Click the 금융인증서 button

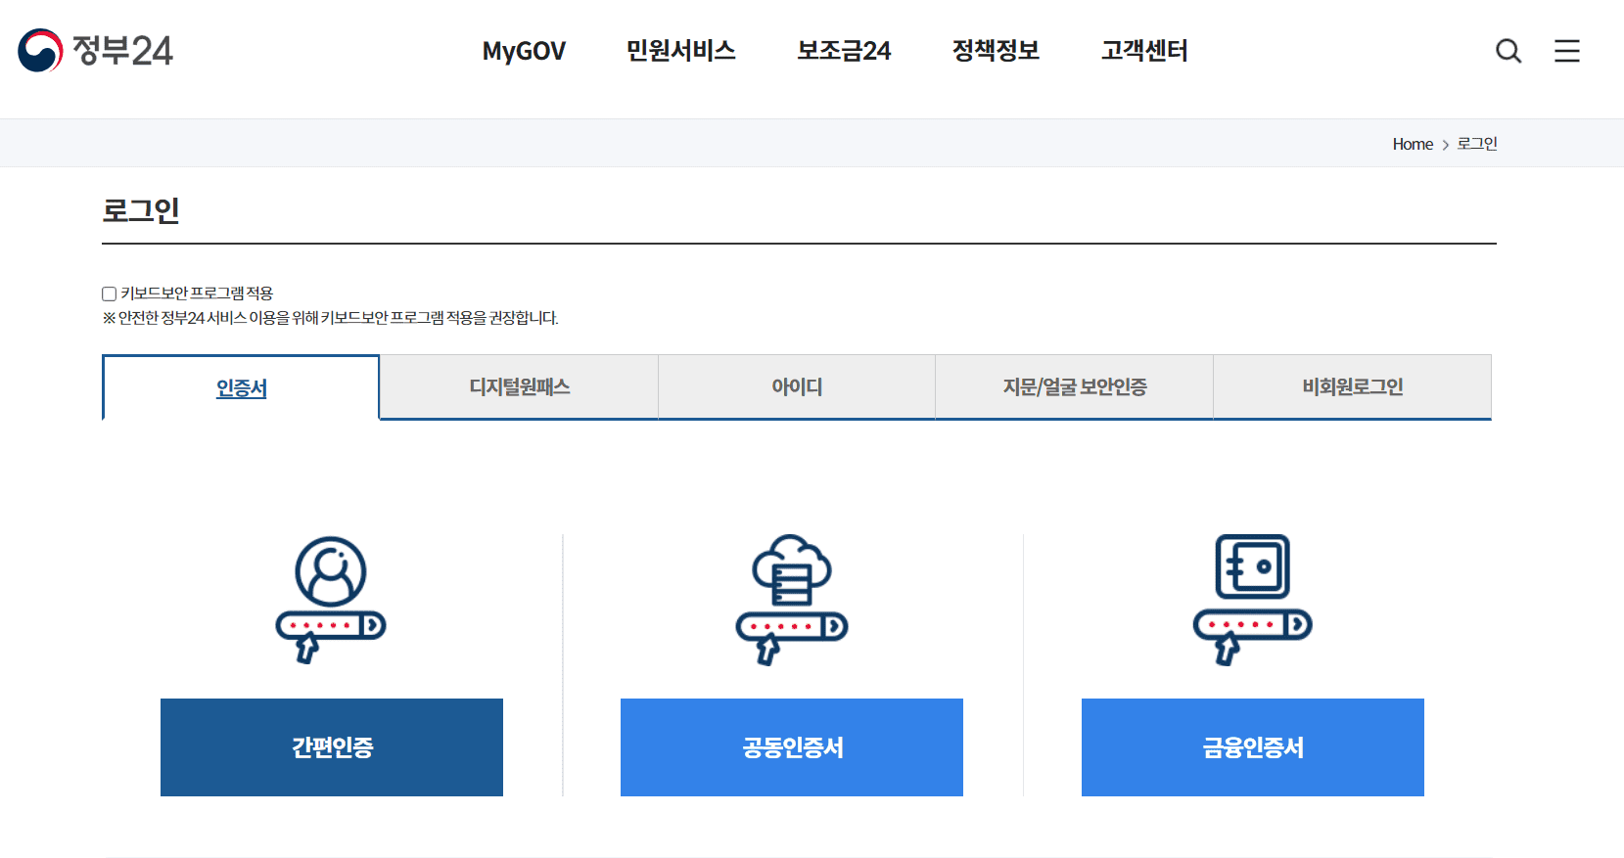click(x=1253, y=747)
